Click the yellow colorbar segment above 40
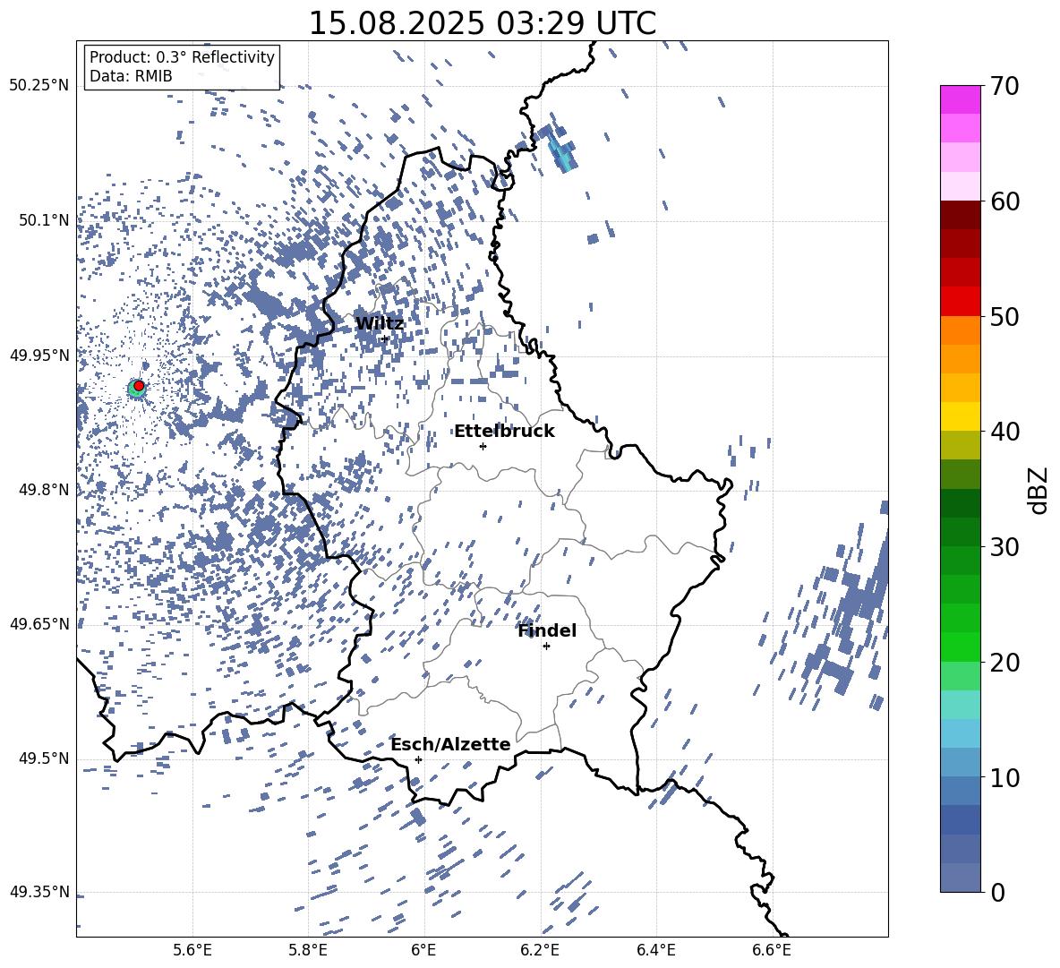 (960, 416)
